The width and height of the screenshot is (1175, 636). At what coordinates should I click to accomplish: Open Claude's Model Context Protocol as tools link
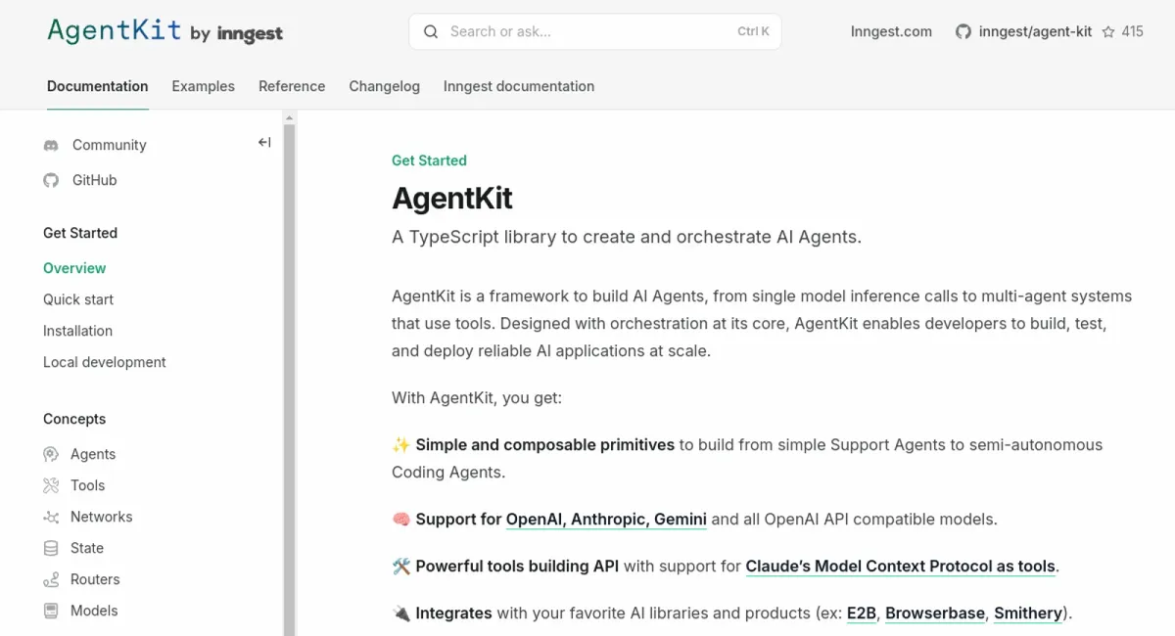901,566
